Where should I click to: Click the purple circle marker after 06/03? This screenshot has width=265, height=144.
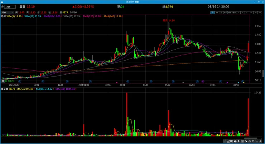click(x=203, y=82)
